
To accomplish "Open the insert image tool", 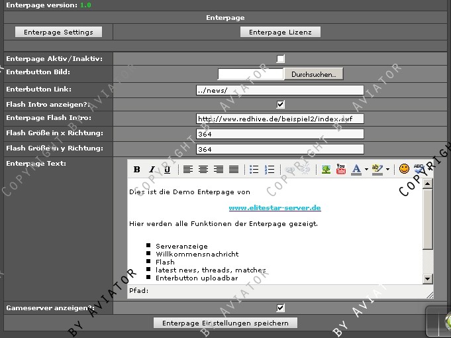I will point(326,169).
